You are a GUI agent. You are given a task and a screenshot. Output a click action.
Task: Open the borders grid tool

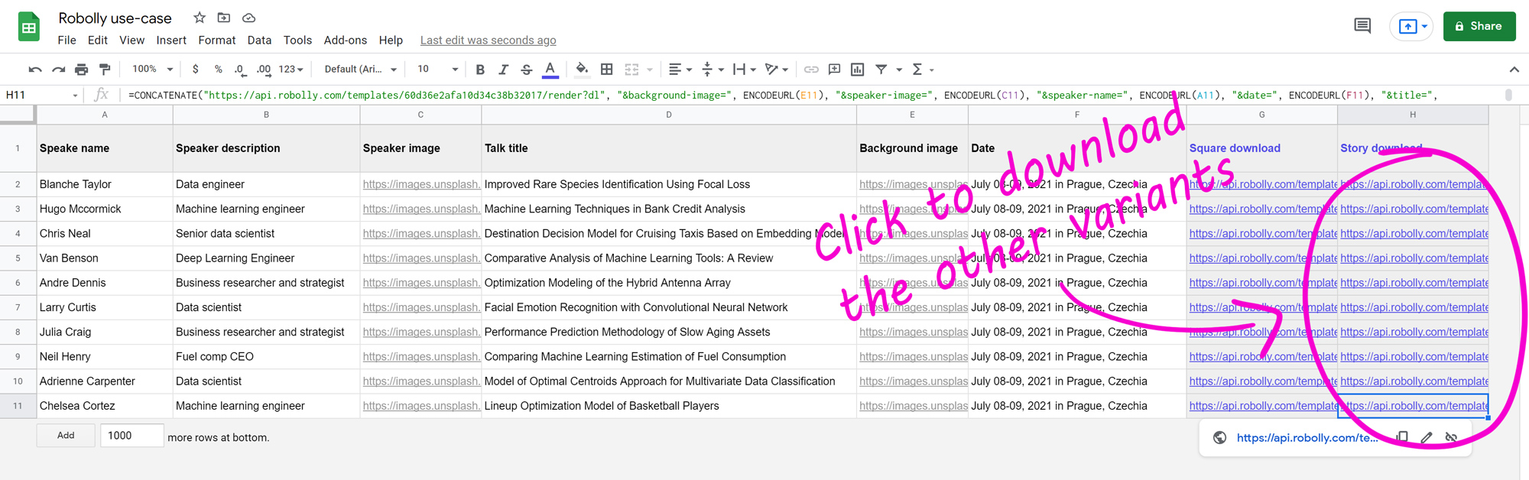(606, 70)
